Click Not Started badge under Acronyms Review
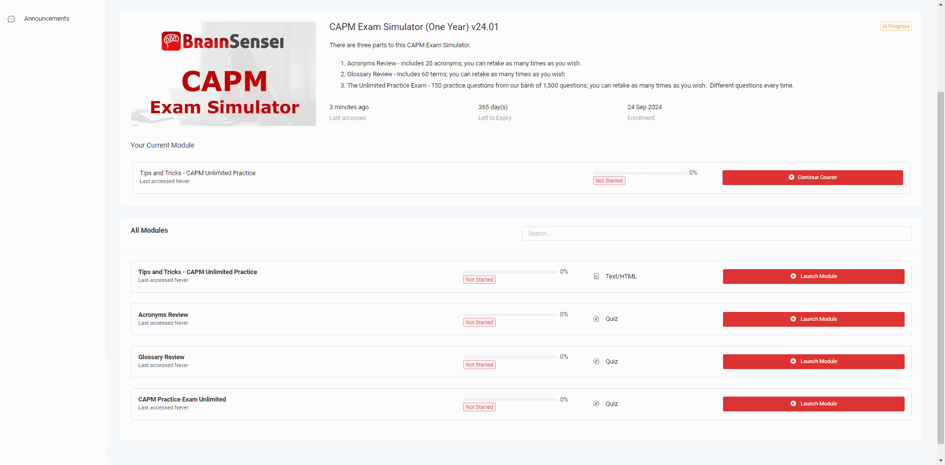Viewport: 945px width, 465px height. pos(479,323)
